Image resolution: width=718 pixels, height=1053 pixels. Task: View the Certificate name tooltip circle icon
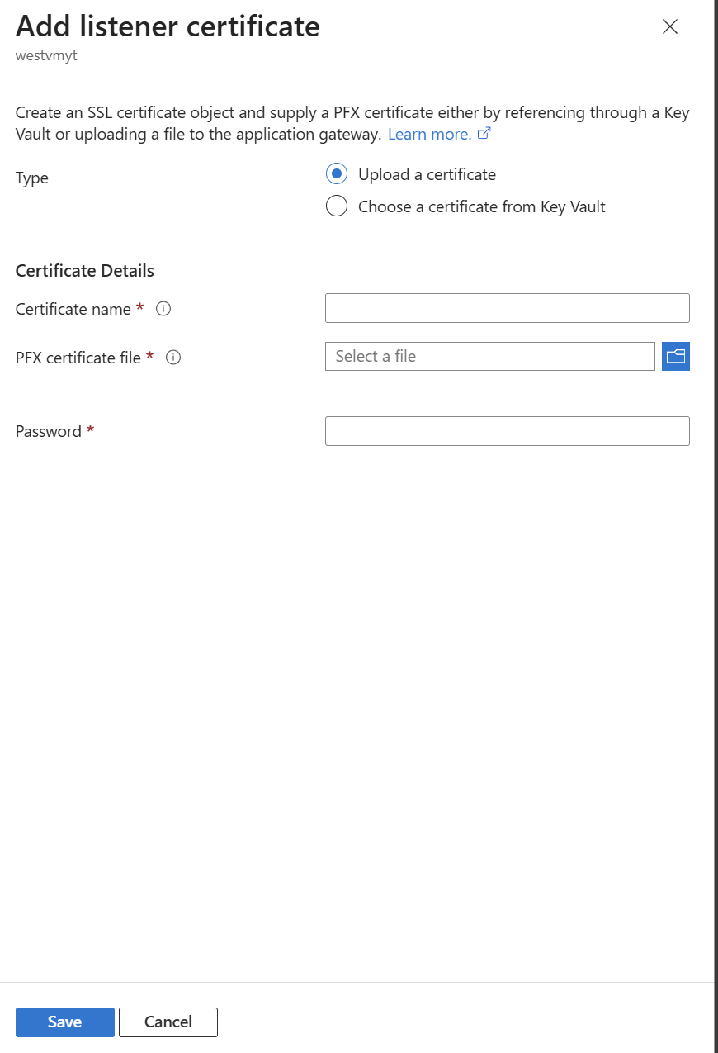[x=163, y=308]
